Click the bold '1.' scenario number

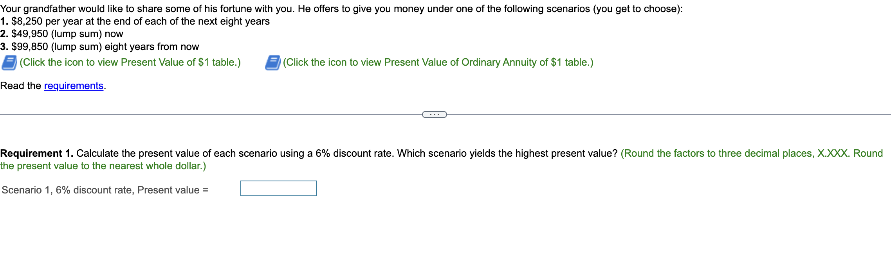(4, 21)
